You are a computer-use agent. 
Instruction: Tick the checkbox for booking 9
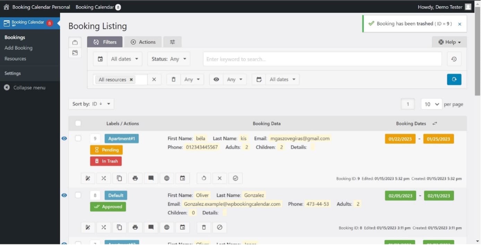(78, 138)
